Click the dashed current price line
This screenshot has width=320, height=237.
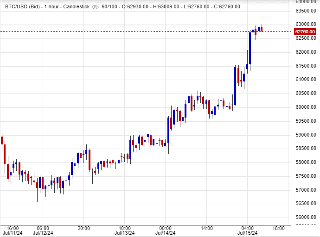(139, 31)
